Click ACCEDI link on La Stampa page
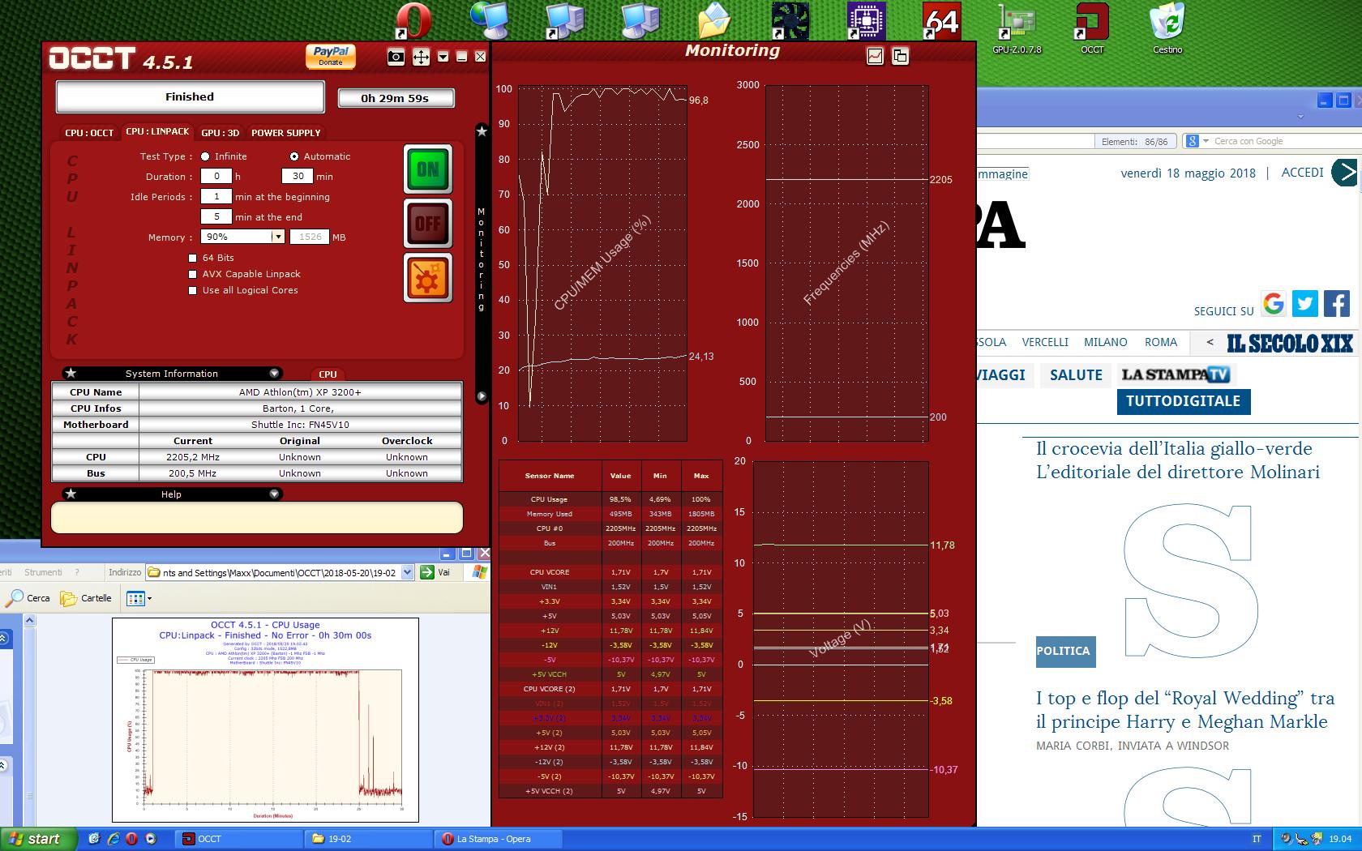The width and height of the screenshot is (1362, 851). tap(1302, 173)
